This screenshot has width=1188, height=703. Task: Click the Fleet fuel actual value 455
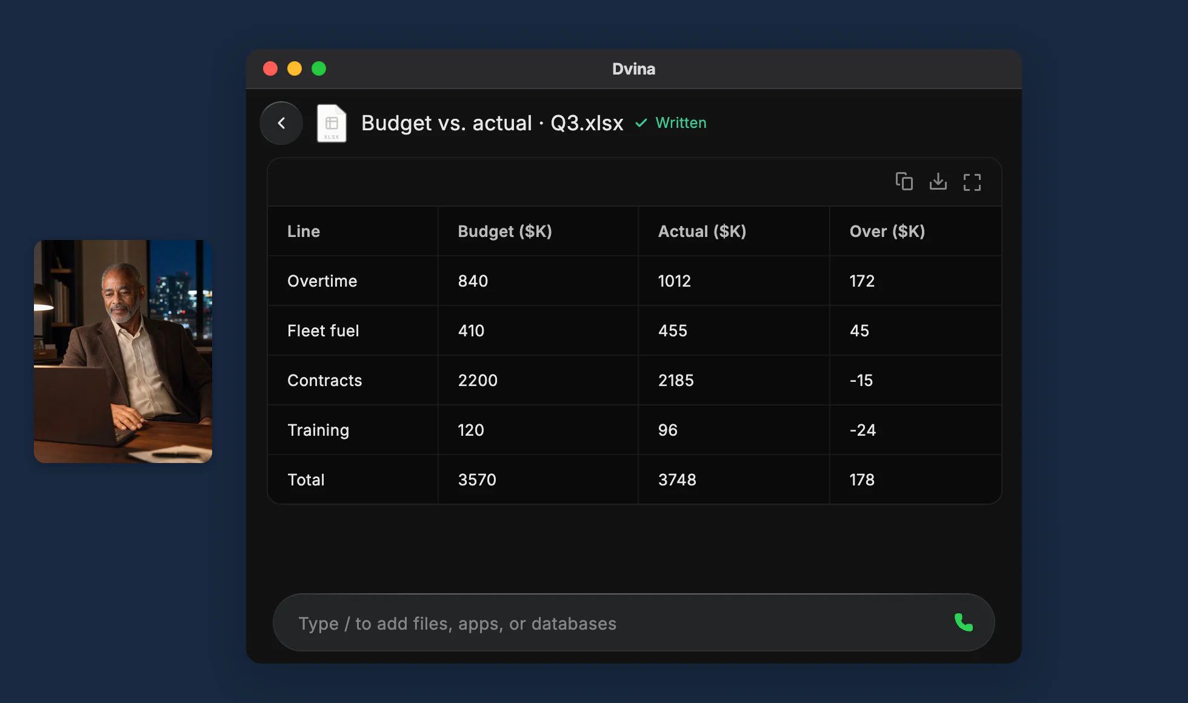coord(673,330)
